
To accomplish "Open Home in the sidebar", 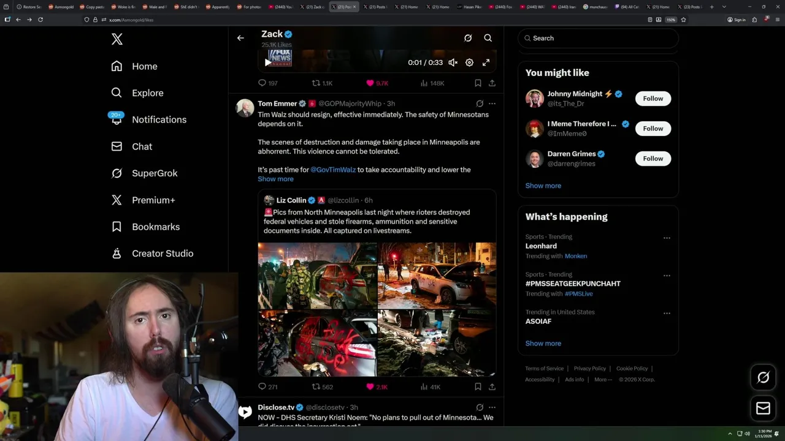I will click(x=134, y=66).
